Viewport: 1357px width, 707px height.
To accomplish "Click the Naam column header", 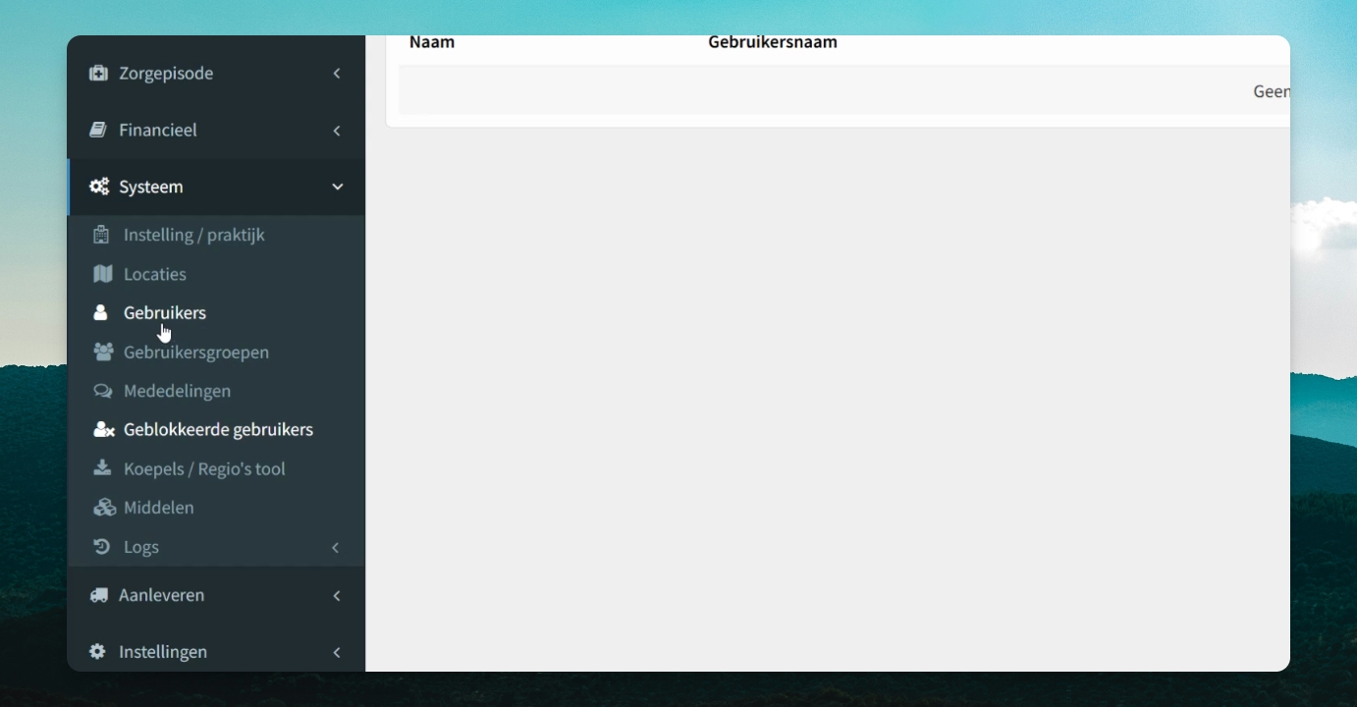I will click(432, 42).
